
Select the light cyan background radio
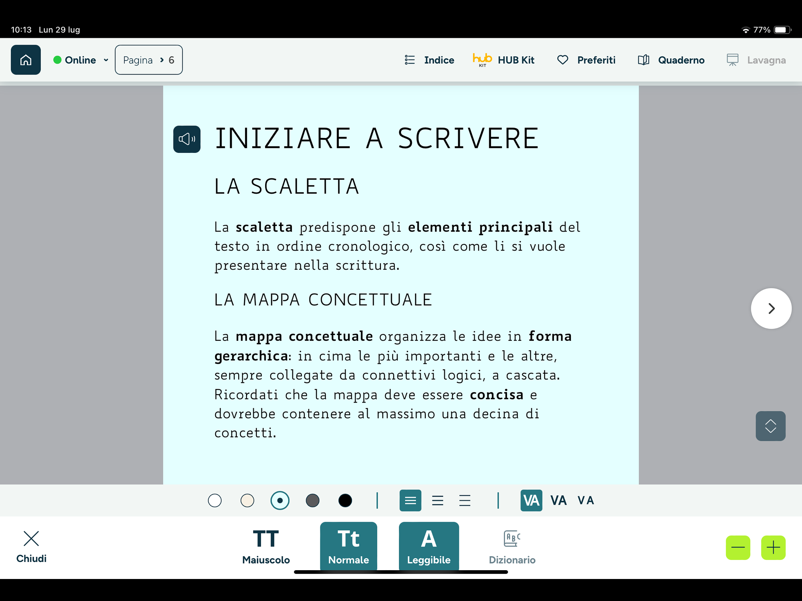280,501
